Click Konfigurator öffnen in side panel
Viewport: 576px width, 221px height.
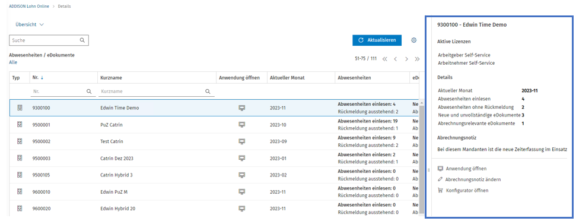(x=463, y=191)
